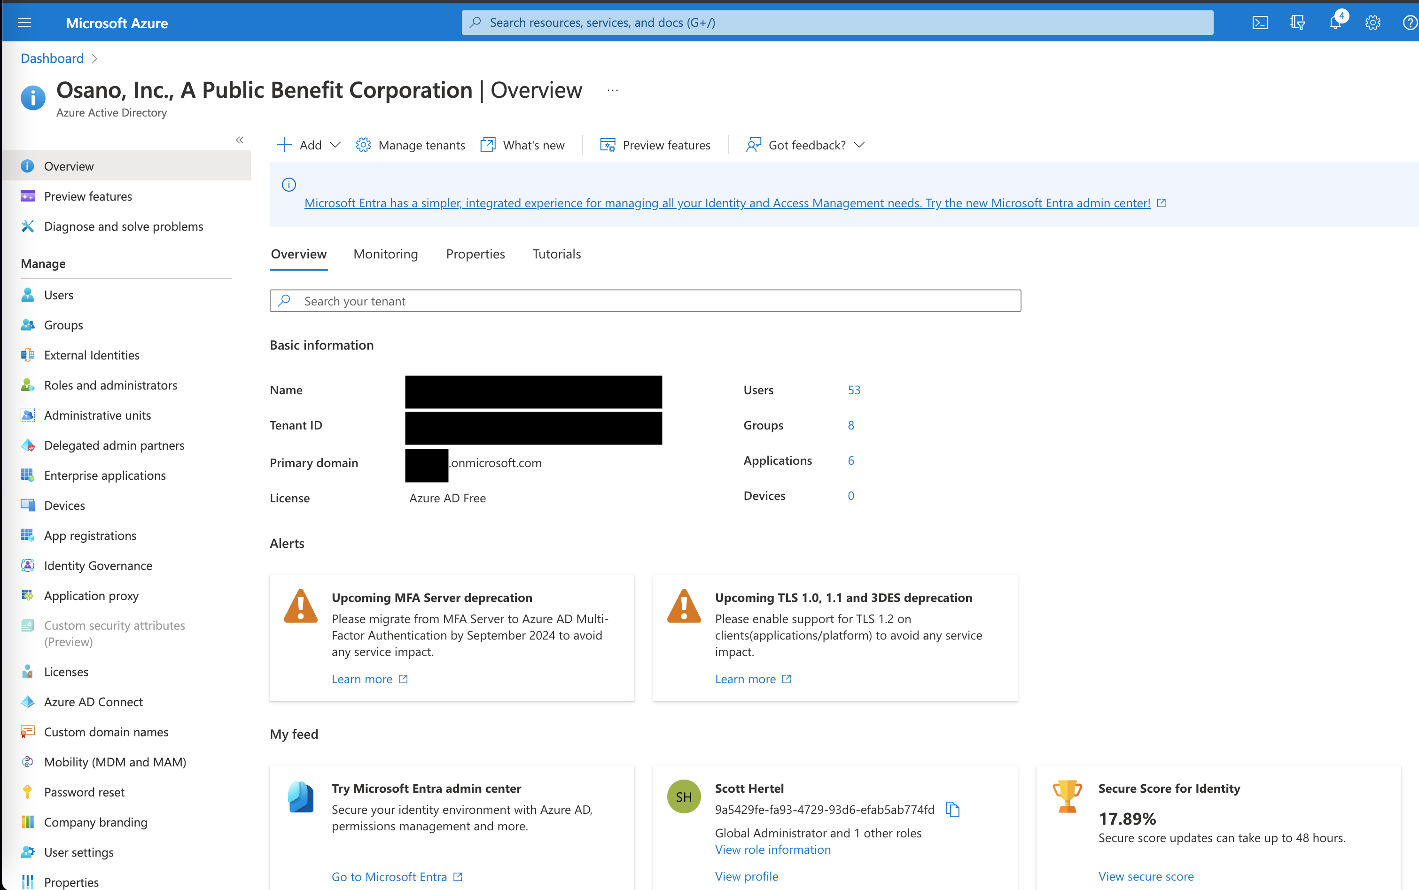Open the Cloud Shell icon
This screenshot has height=890, width=1419.
pos(1260,23)
